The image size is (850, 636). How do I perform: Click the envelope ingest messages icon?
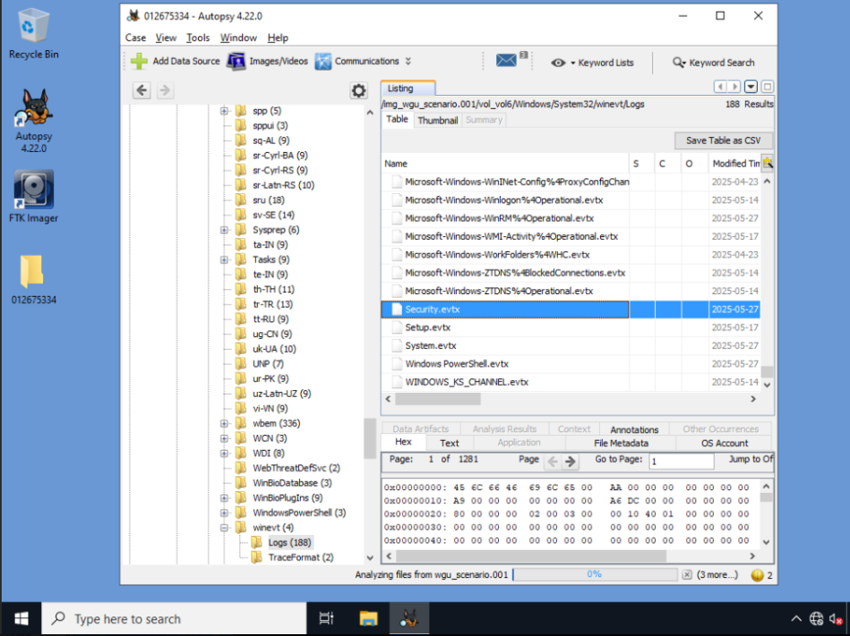coord(506,60)
